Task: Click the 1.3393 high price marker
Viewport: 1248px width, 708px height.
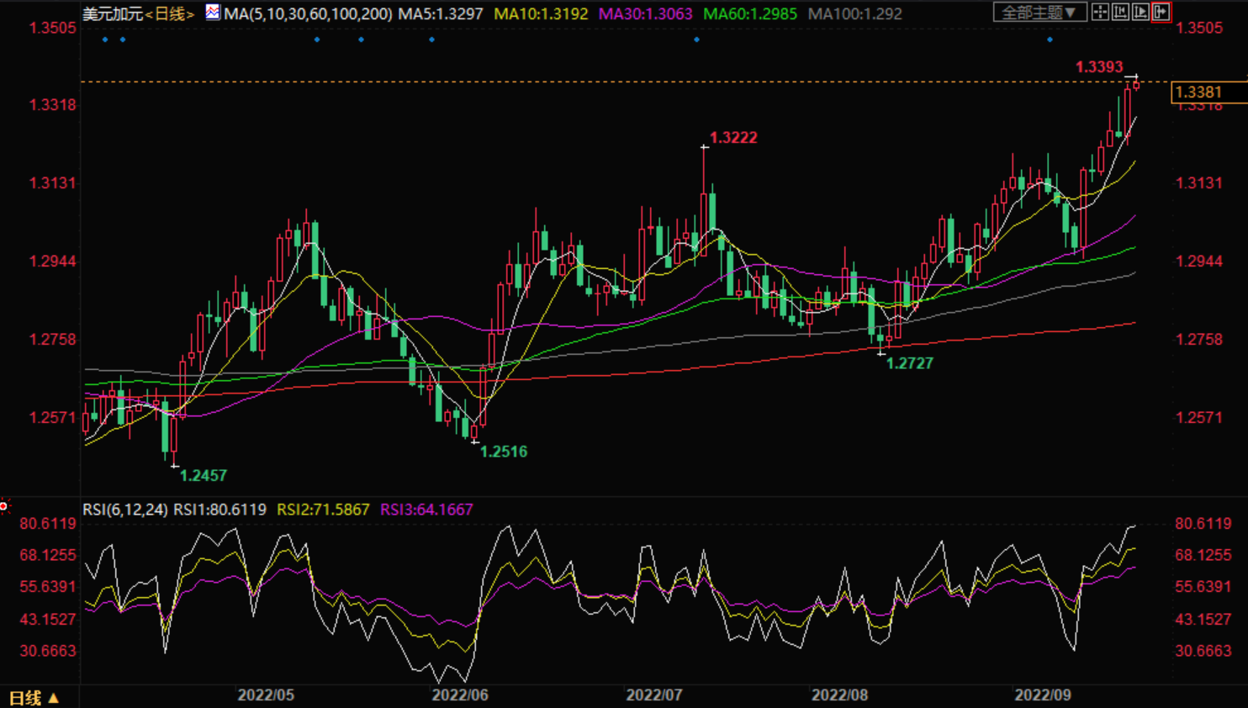Action: (1098, 67)
